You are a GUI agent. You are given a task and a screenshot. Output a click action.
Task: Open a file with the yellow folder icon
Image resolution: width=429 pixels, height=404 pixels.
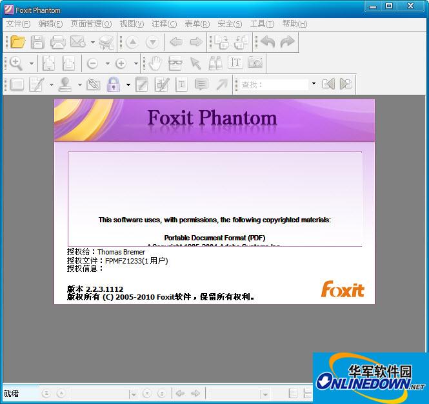tap(18, 42)
